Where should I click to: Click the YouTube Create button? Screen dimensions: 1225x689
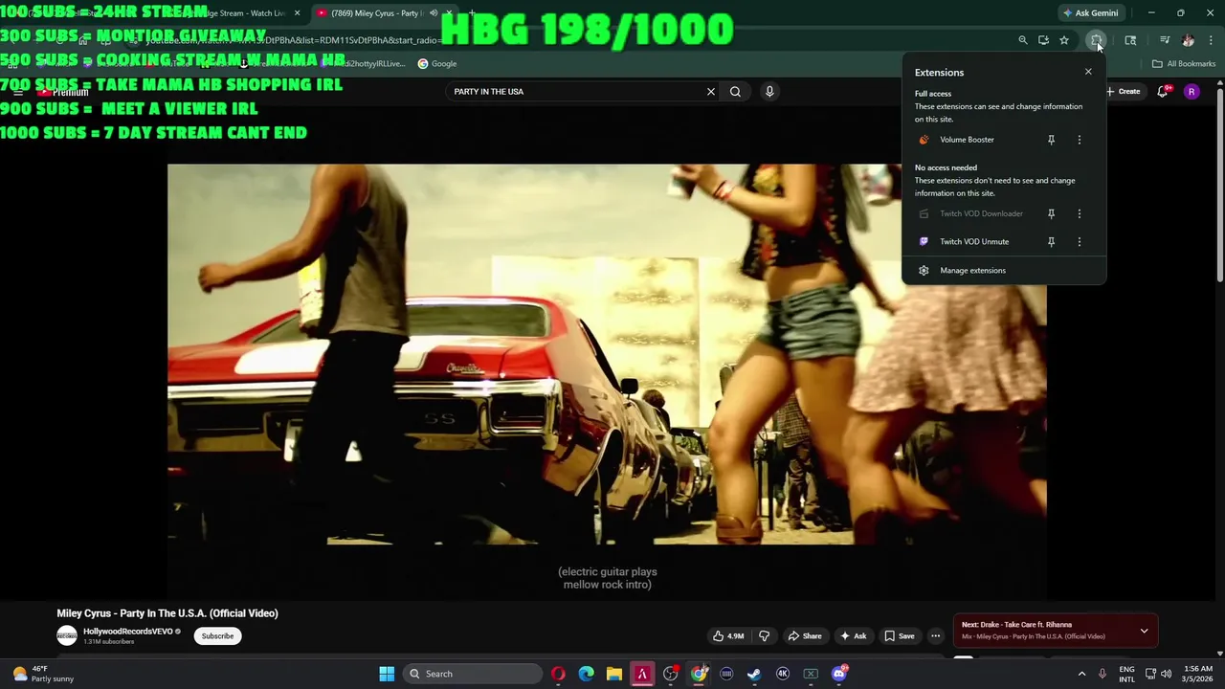click(x=1124, y=92)
